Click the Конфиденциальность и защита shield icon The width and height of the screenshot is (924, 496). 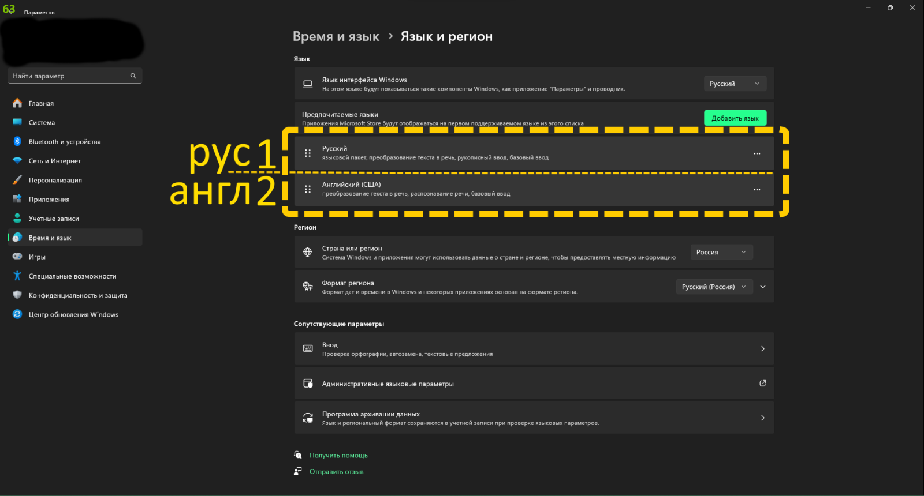pos(17,295)
